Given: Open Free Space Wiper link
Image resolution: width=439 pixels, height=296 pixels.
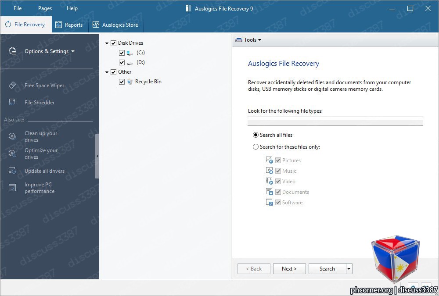Looking at the screenshot, I should pyautogui.click(x=44, y=86).
